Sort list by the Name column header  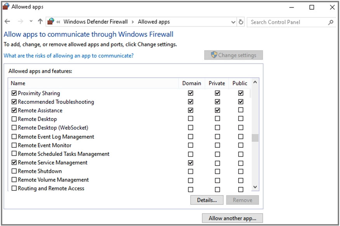tap(94, 83)
